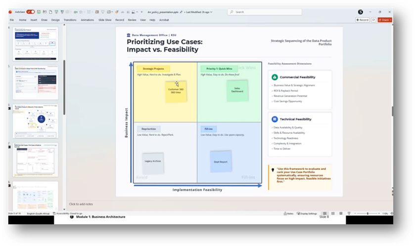Click the red Share button

click(x=385, y=20)
